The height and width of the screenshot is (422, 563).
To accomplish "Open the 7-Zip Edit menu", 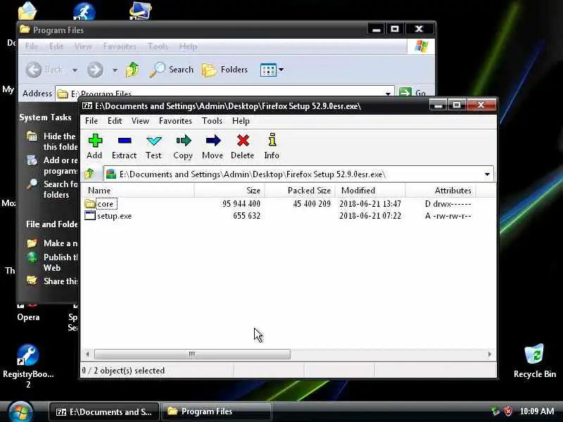I will tap(115, 121).
